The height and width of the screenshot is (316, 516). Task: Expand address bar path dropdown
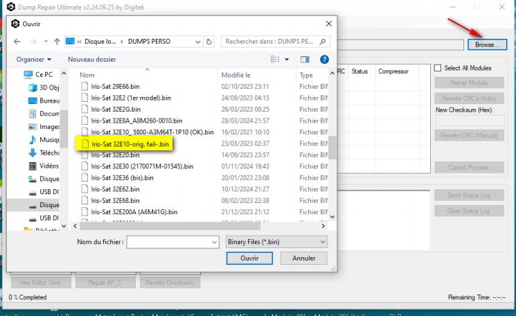pyautogui.click(x=198, y=42)
